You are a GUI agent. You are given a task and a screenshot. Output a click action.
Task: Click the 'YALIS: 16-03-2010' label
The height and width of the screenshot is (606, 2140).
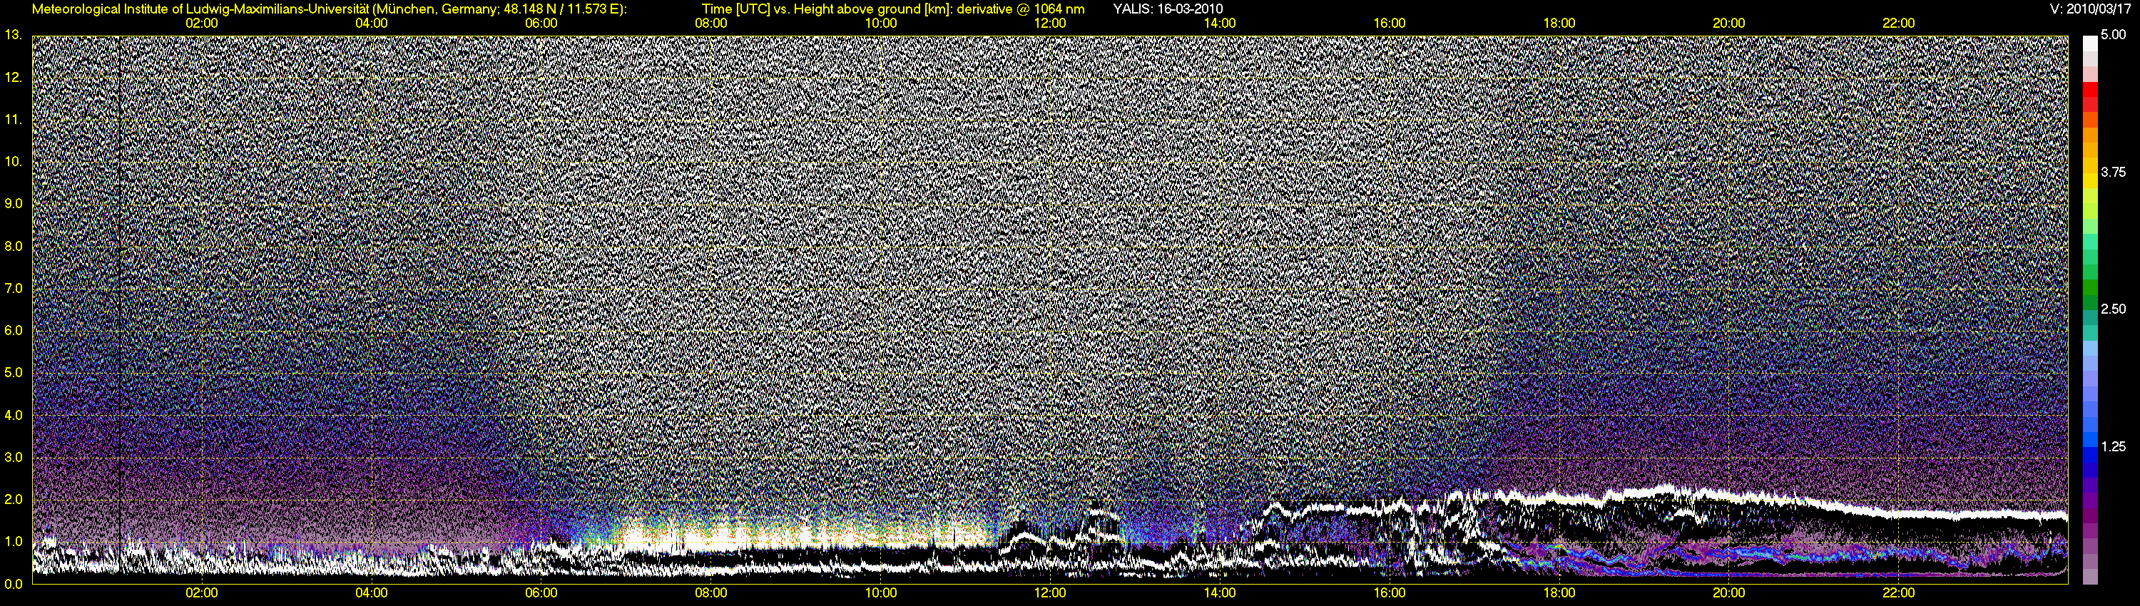tap(1167, 9)
